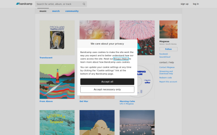This screenshot has width=217, height=135.
Task: Switch to the music tab
Action: (43, 11)
